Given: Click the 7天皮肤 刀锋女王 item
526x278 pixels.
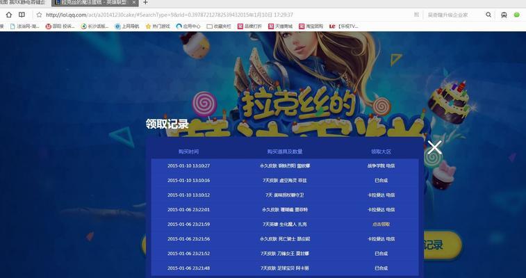Looking at the screenshot, I should coord(285,254).
